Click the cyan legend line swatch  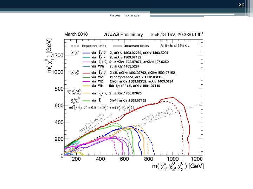click(86, 57)
